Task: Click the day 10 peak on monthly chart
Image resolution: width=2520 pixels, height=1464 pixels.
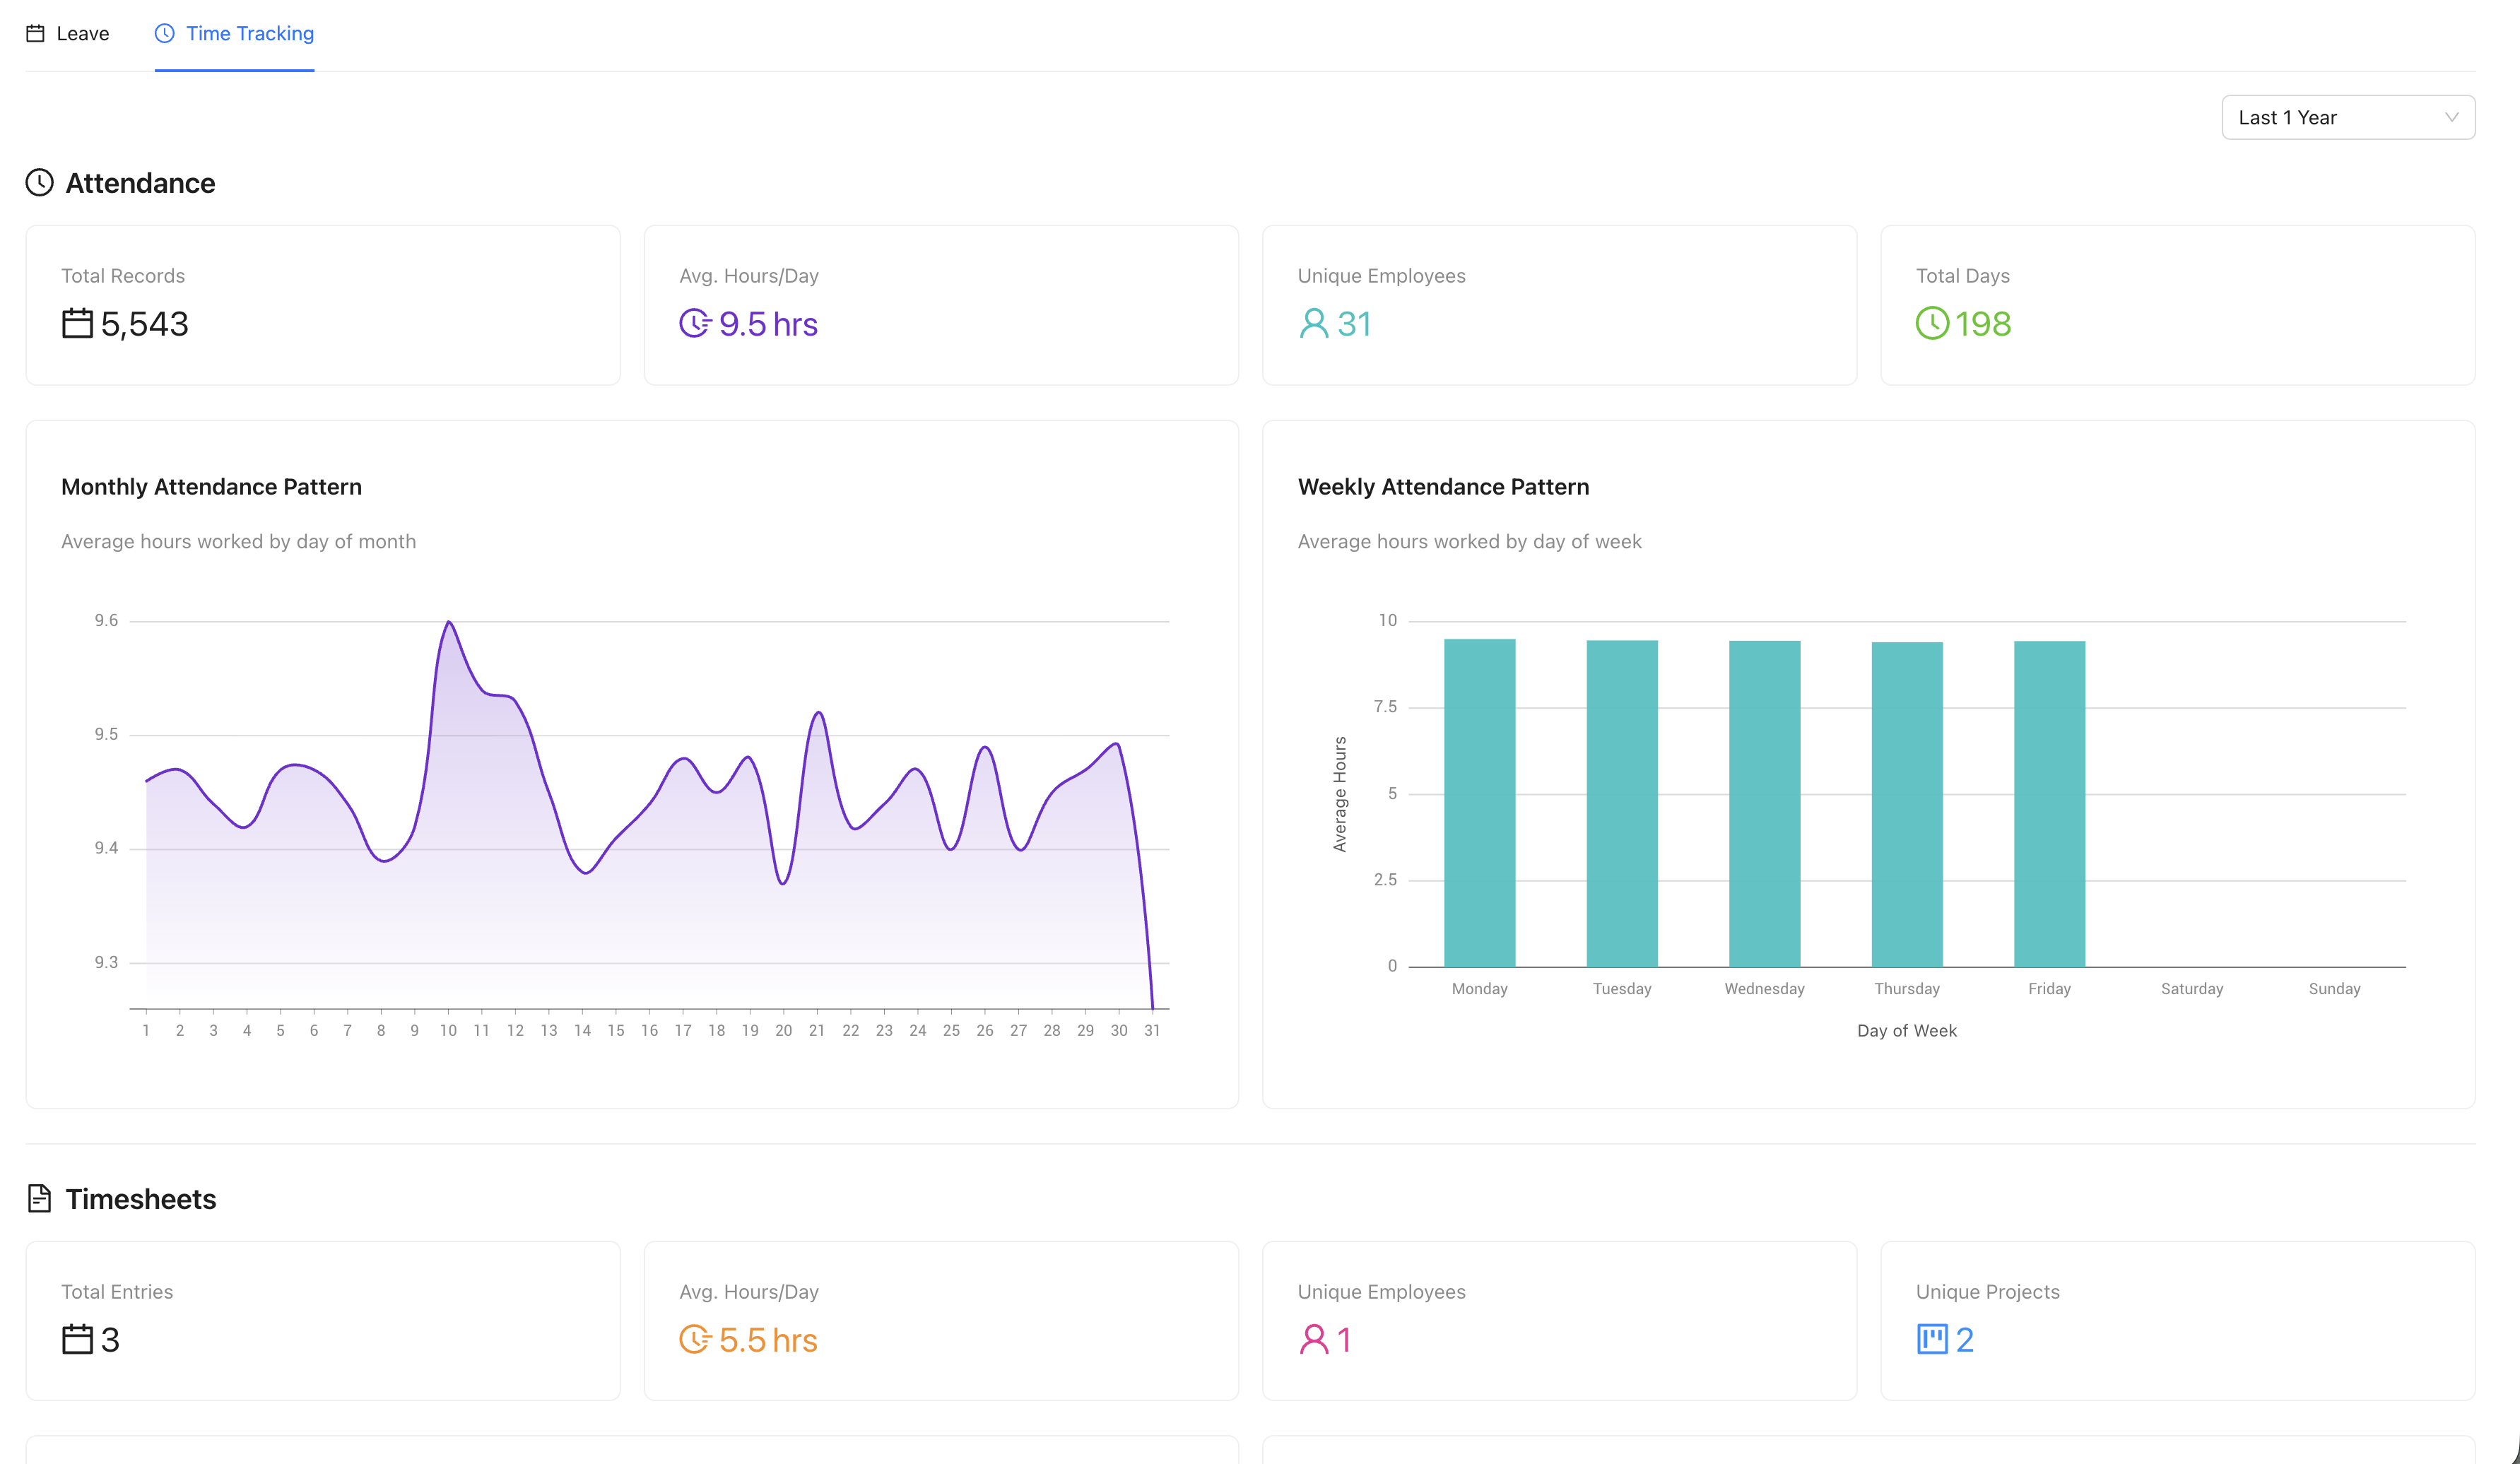Action: [x=449, y=623]
